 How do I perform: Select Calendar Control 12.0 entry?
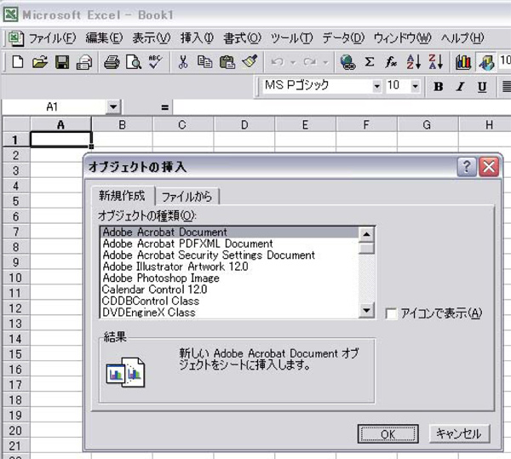[x=229, y=290]
